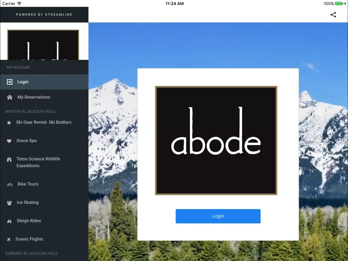The image size is (348, 261).
Task: Click the people icon beside Ice Skating
Action: tap(9, 203)
